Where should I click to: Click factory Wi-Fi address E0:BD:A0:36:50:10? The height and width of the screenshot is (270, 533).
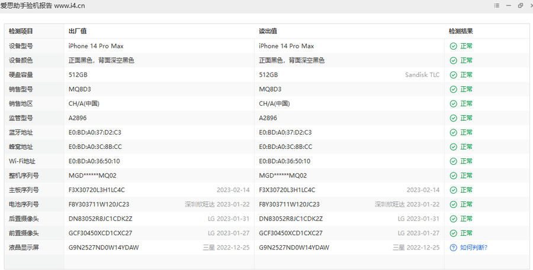pyautogui.click(x=94, y=161)
